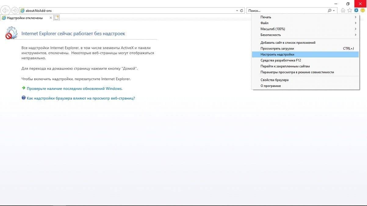Refresh the page with the reload icon

click(x=242, y=11)
